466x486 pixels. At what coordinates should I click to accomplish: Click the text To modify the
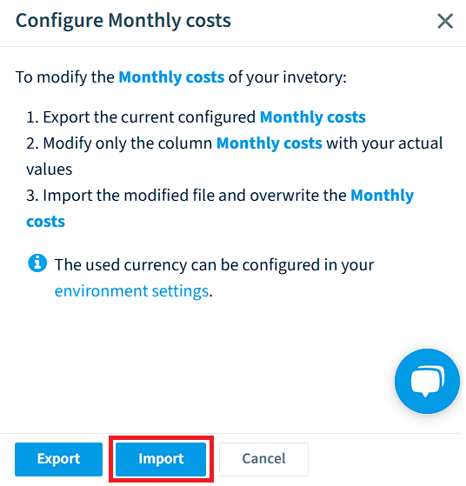pyautogui.click(x=65, y=77)
